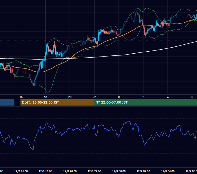Click the hour label 0 on upper axis
The image size is (197, 174).
119,97
